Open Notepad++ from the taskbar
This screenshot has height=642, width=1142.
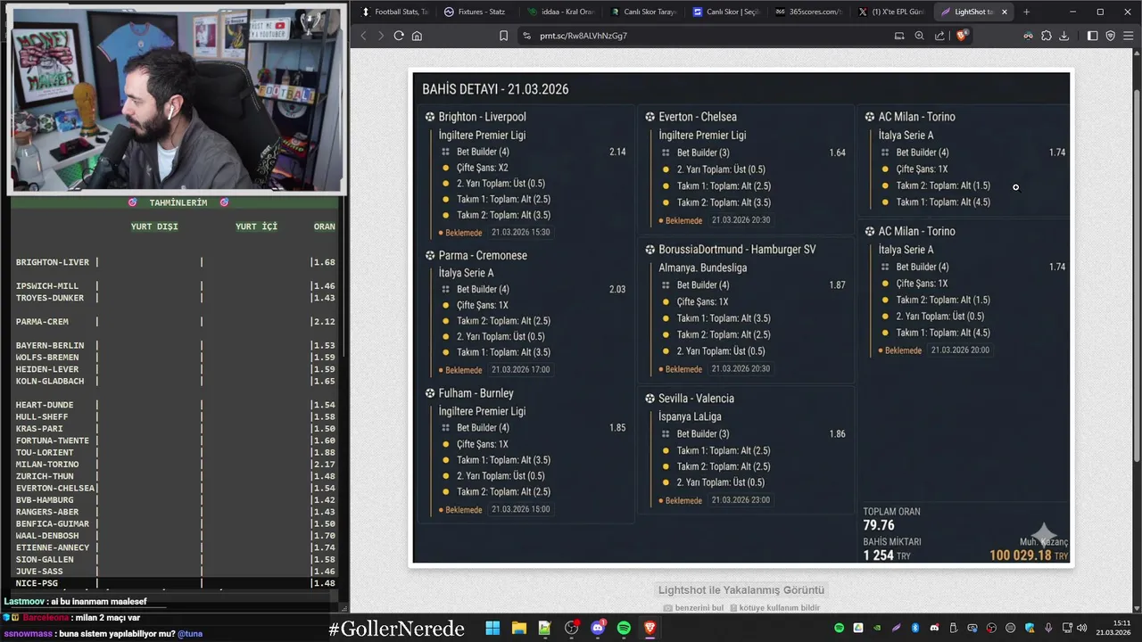tap(545, 628)
